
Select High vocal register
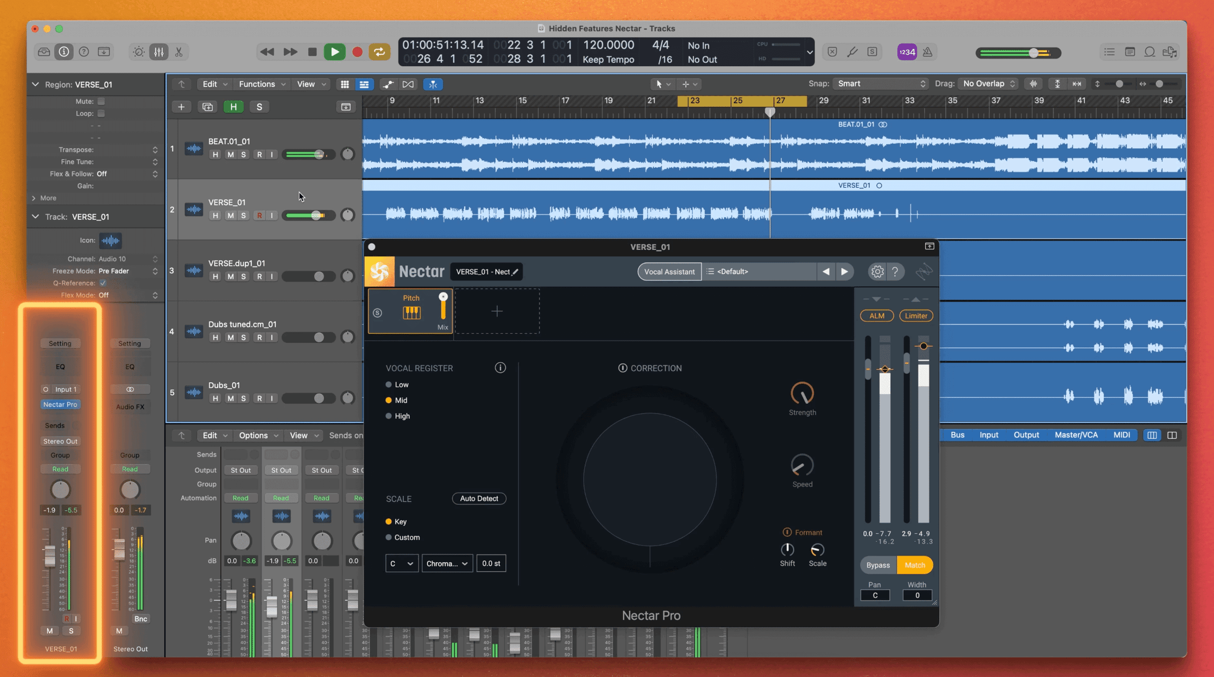pos(398,416)
